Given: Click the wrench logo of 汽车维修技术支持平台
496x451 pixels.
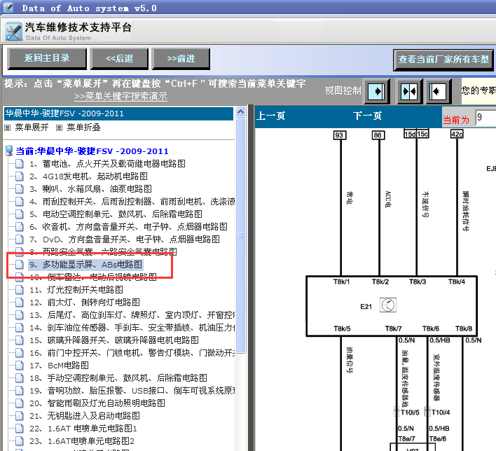Looking at the screenshot, I should point(14,31).
